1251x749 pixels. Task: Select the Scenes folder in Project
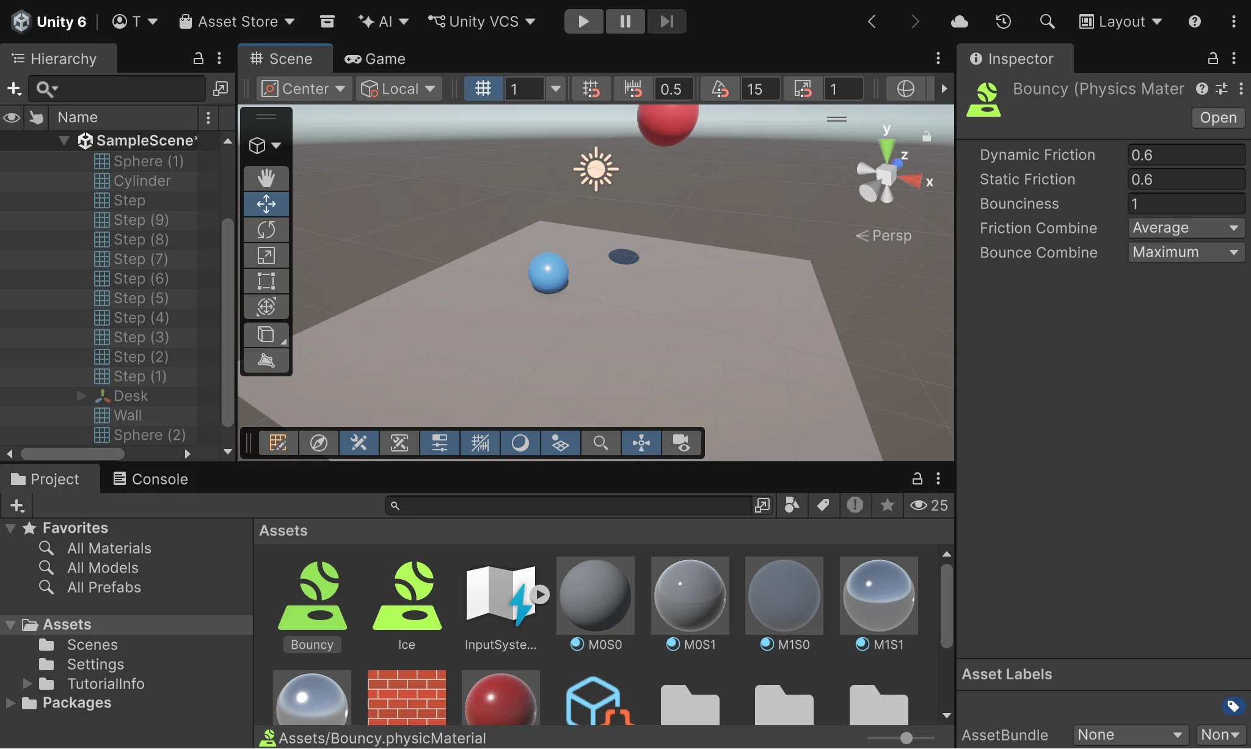[92, 645]
